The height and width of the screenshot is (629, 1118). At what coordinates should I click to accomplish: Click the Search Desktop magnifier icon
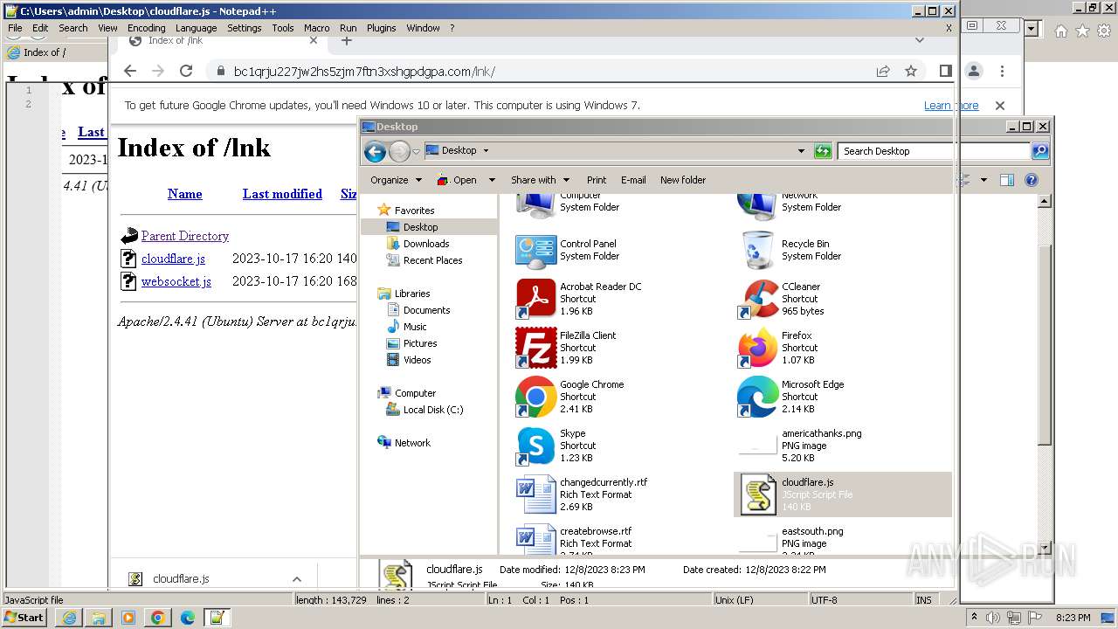1039,151
